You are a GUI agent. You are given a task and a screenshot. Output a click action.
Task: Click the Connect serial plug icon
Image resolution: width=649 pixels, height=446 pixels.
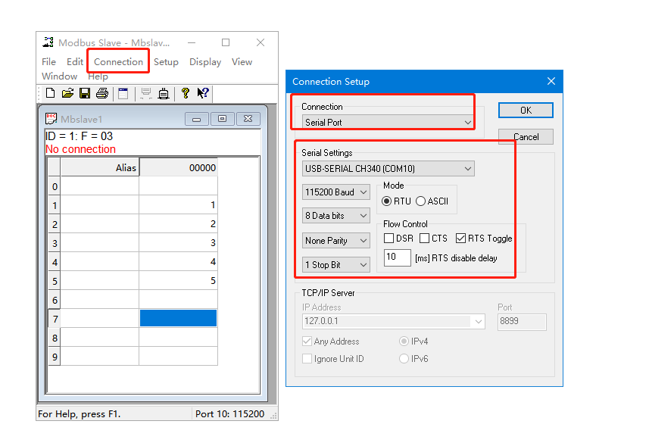(x=163, y=93)
